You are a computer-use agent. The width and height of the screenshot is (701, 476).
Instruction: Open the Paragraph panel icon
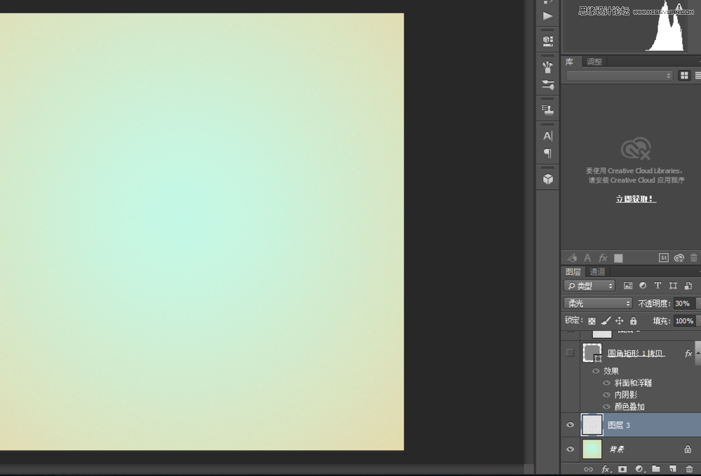(x=547, y=153)
